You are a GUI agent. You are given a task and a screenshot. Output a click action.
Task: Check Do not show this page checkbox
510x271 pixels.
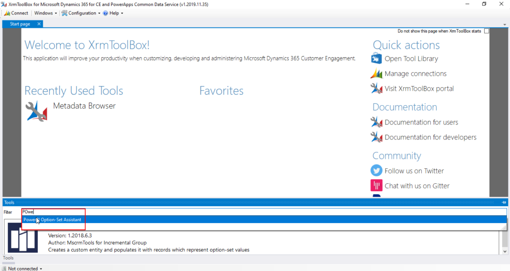[x=487, y=31]
